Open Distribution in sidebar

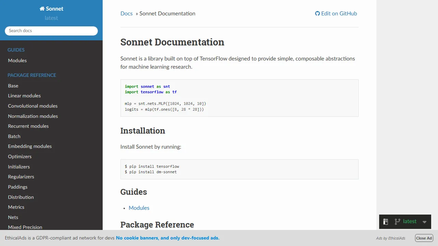click(x=51, y=197)
